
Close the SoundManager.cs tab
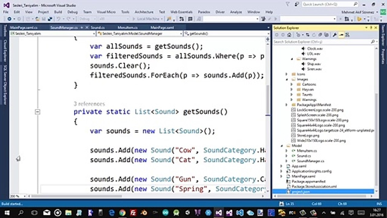tap(87, 27)
